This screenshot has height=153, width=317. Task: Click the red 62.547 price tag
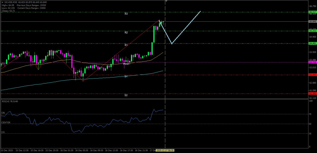pos(312,75)
